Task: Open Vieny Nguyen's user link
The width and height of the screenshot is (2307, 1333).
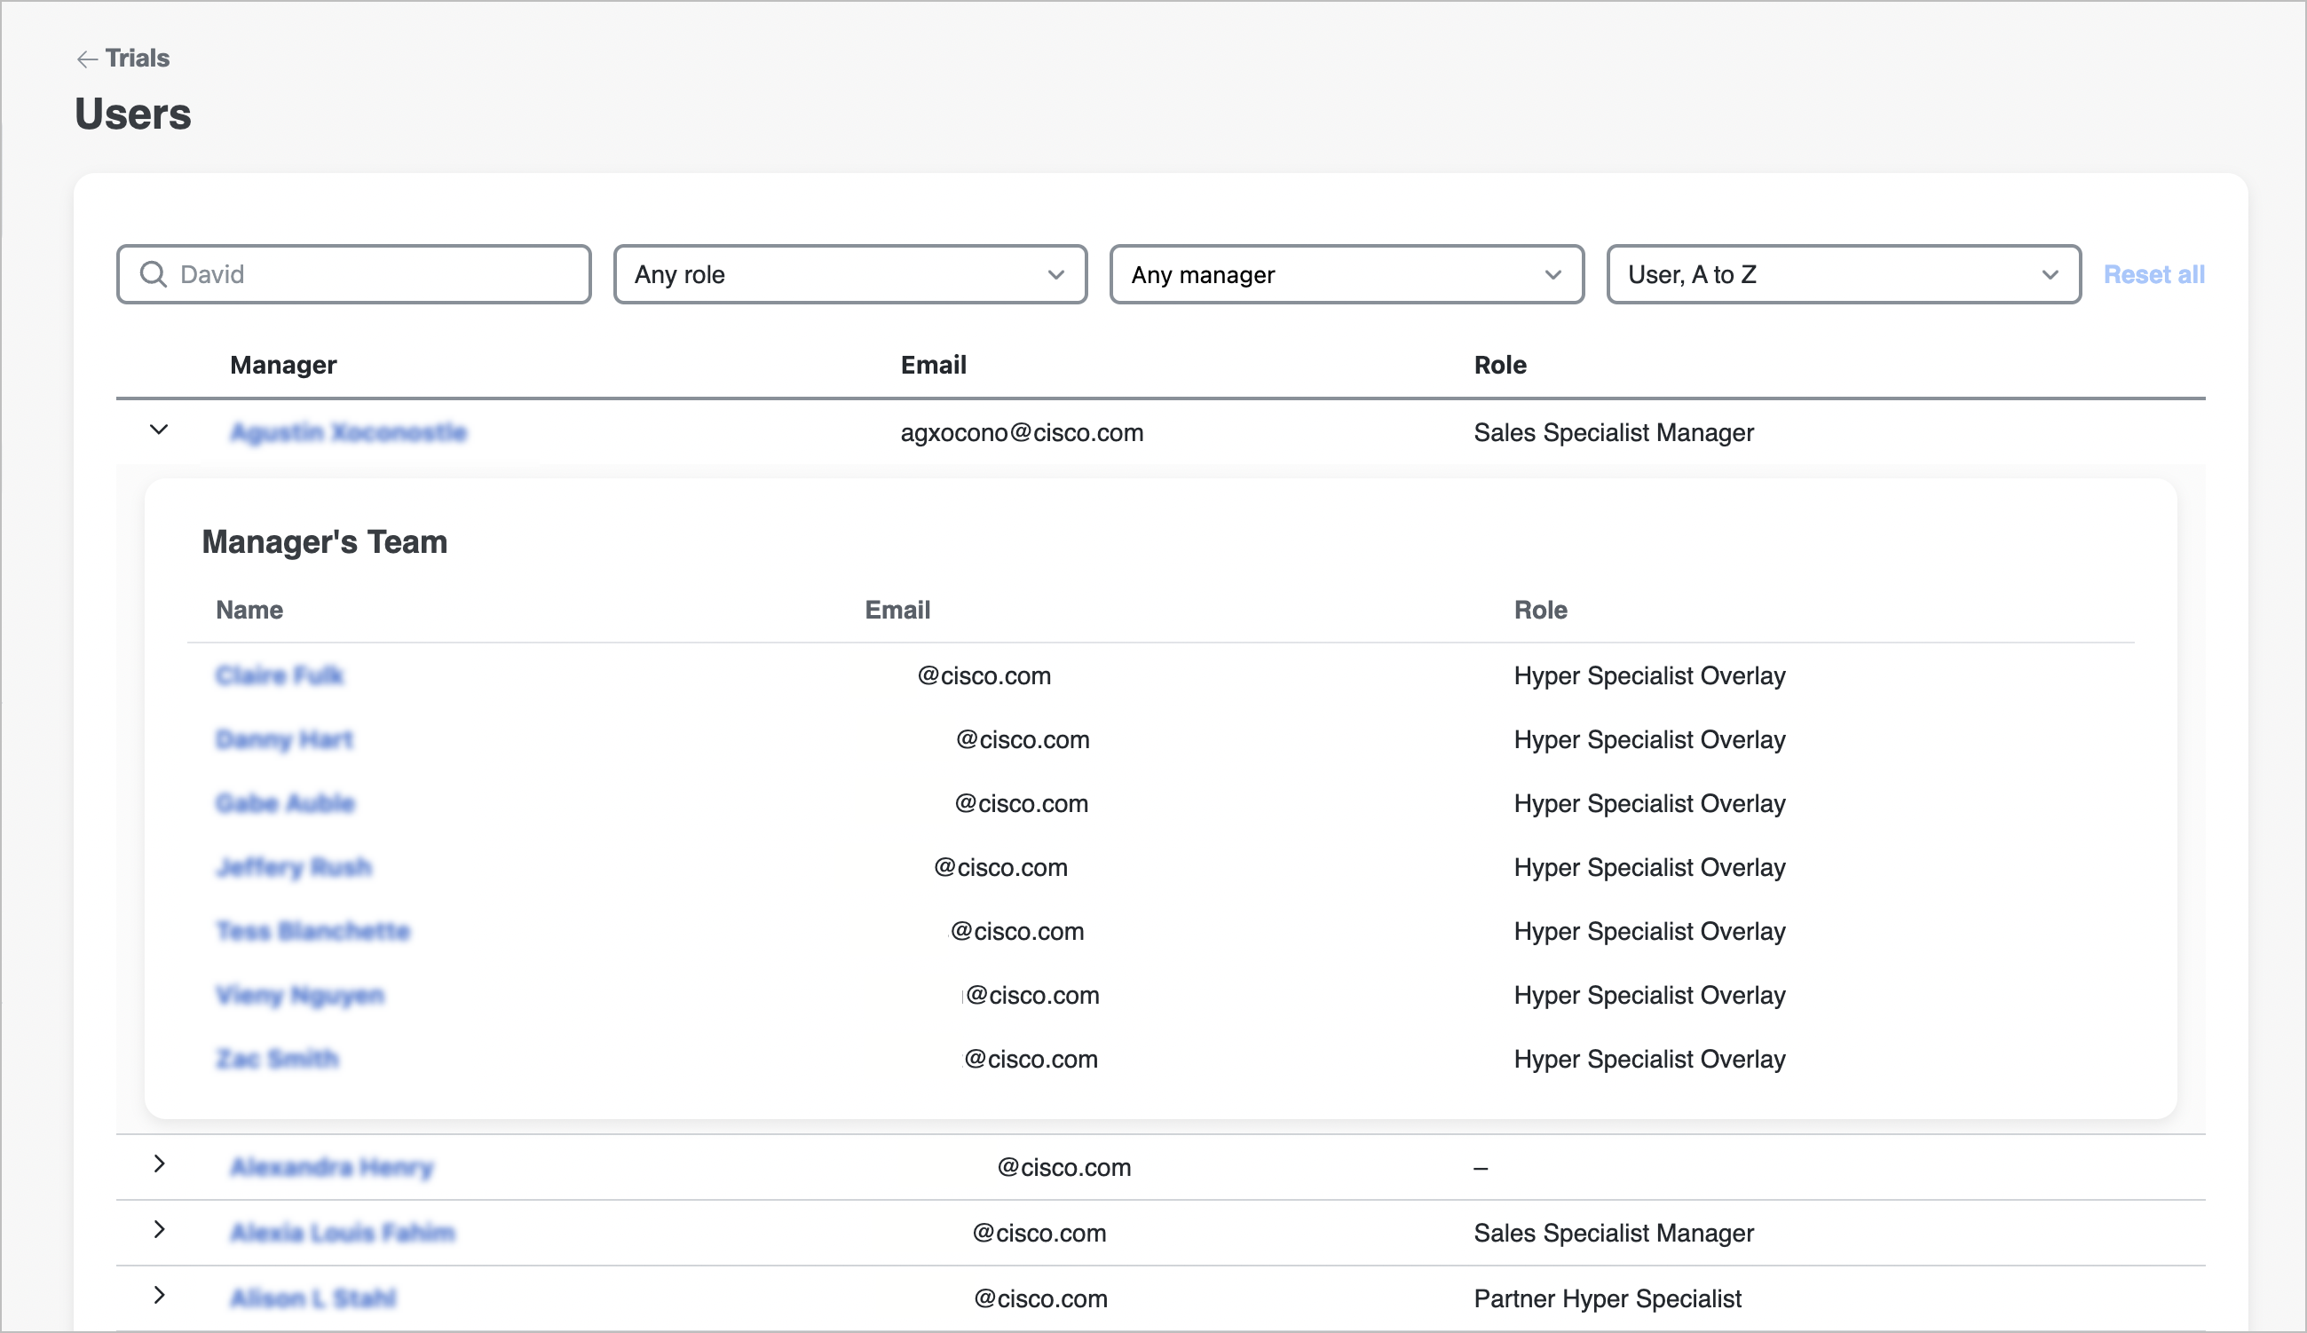Action: [x=299, y=995]
